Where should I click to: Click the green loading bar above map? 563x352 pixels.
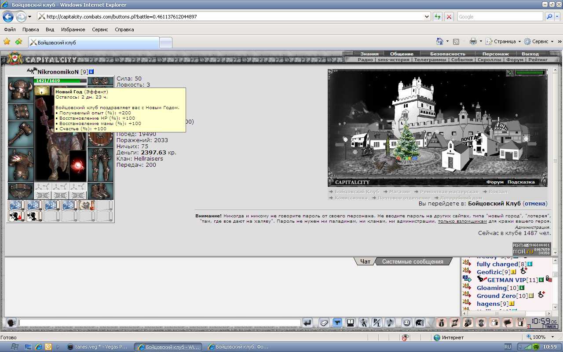[530, 73]
